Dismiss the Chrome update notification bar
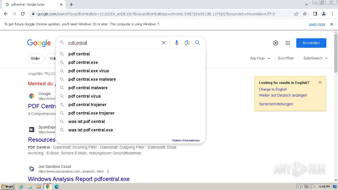Viewport: 338px width, 190px height. (x=332, y=24)
